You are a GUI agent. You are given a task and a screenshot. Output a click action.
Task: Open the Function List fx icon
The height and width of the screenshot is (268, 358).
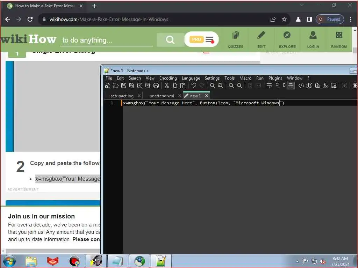click(x=325, y=86)
